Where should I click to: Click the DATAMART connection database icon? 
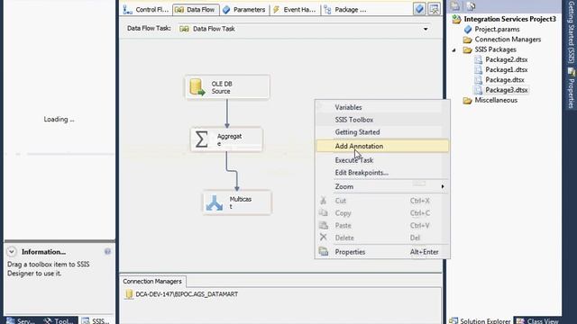pyautogui.click(x=129, y=294)
